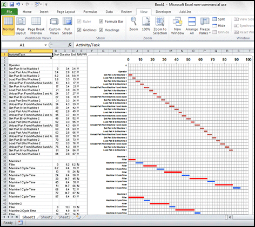Uncheck the Formula Bar checkbox
The height and width of the screenshot is (227, 255).
[x=101, y=22]
